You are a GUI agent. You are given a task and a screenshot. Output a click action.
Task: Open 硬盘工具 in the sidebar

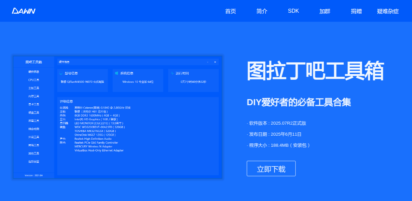click(x=33, y=113)
